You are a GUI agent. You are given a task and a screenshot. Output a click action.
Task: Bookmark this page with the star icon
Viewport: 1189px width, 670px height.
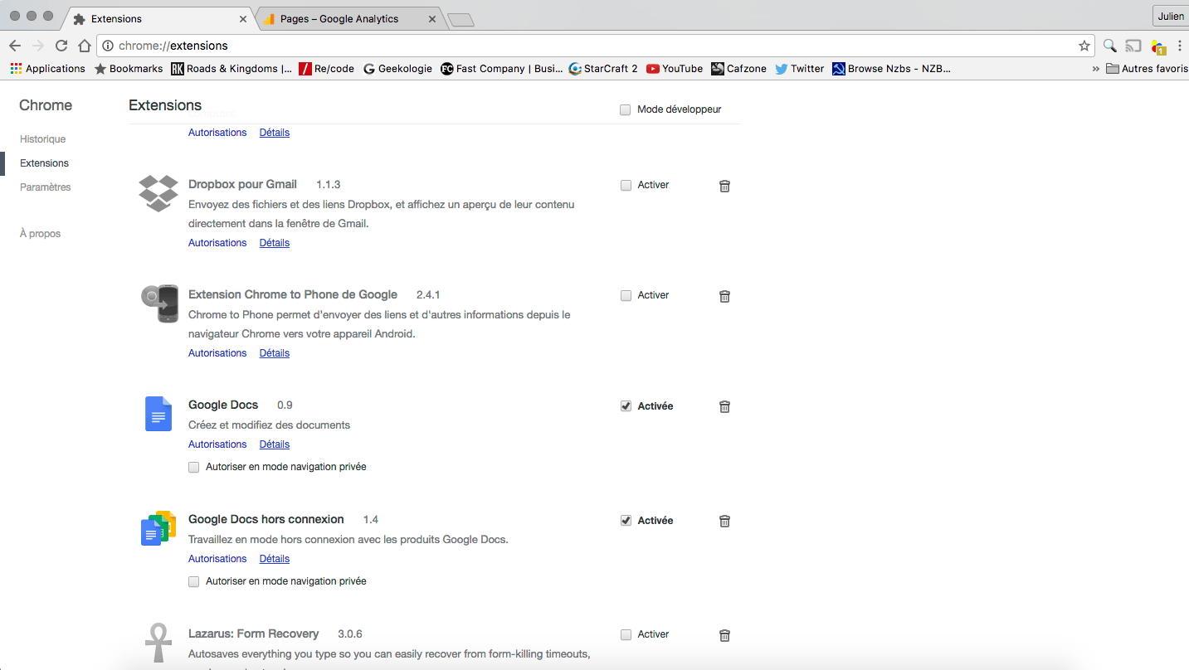[1084, 46]
